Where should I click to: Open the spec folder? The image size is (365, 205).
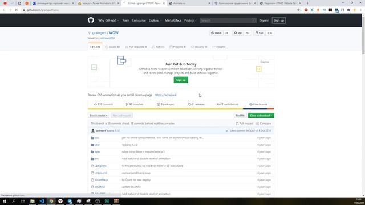98,152
